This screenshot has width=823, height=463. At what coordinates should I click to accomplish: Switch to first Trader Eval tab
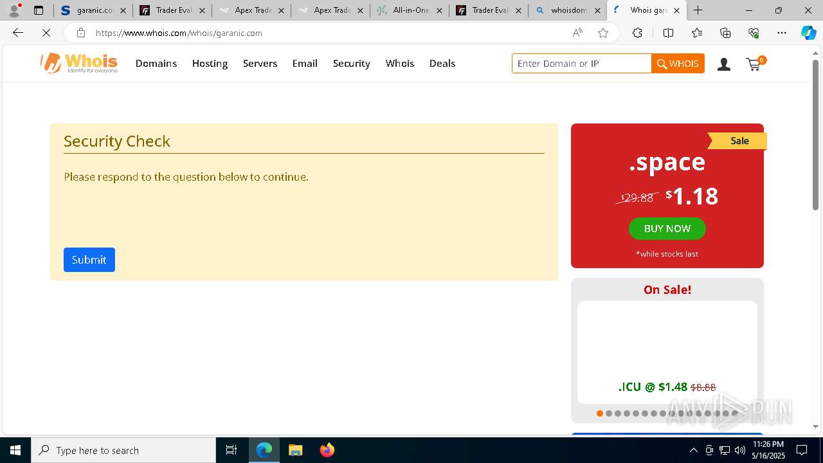coord(172,10)
